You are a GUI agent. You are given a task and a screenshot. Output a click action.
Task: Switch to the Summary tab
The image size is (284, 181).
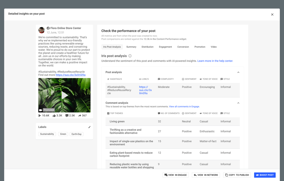(131, 47)
